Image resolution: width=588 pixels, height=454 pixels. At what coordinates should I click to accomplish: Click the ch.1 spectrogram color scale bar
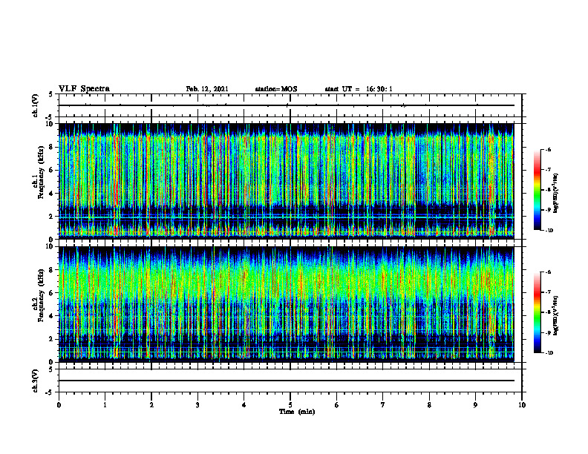pos(537,190)
